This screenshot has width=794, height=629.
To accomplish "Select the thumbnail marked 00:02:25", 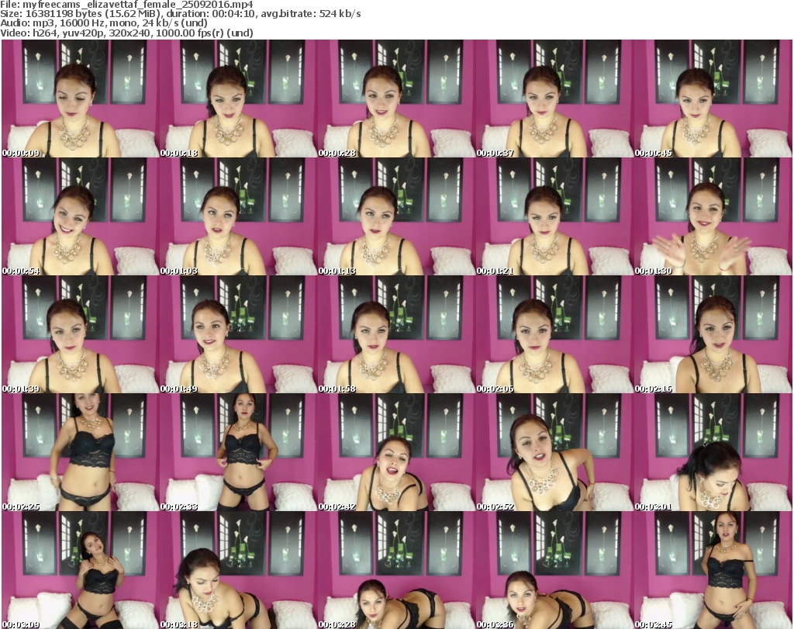I will click(x=80, y=452).
